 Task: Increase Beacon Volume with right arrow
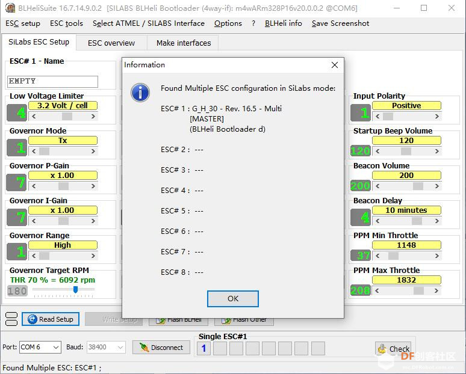coord(437,186)
